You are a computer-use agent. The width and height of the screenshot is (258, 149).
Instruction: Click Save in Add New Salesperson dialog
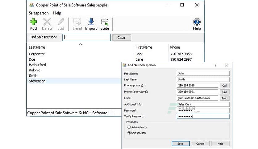[x=180, y=143]
